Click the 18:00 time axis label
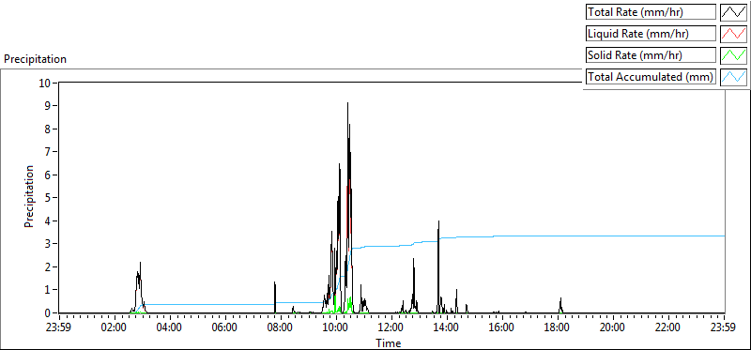Screen dimensions: 751x350 (x=558, y=327)
